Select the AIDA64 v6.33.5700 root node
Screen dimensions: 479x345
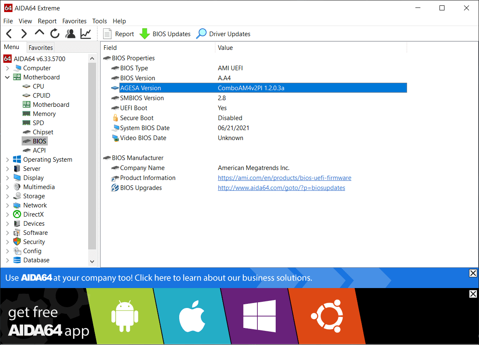coord(40,59)
